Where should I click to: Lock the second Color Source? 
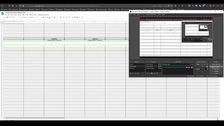[x=161, y=66]
